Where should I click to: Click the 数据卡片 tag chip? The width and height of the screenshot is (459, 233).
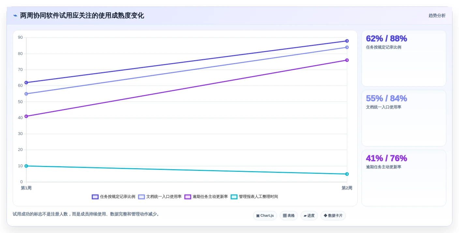(333, 216)
